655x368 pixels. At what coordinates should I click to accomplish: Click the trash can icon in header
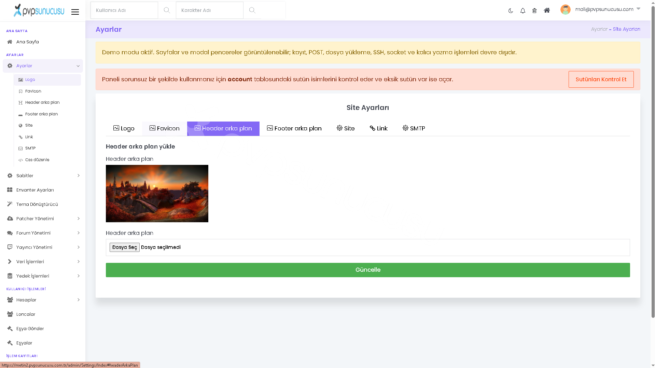click(x=534, y=11)
